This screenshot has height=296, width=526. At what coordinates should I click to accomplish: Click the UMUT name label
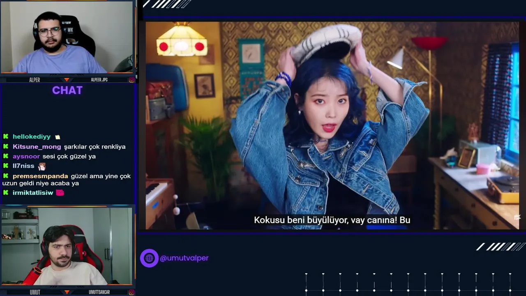(35, 292)
